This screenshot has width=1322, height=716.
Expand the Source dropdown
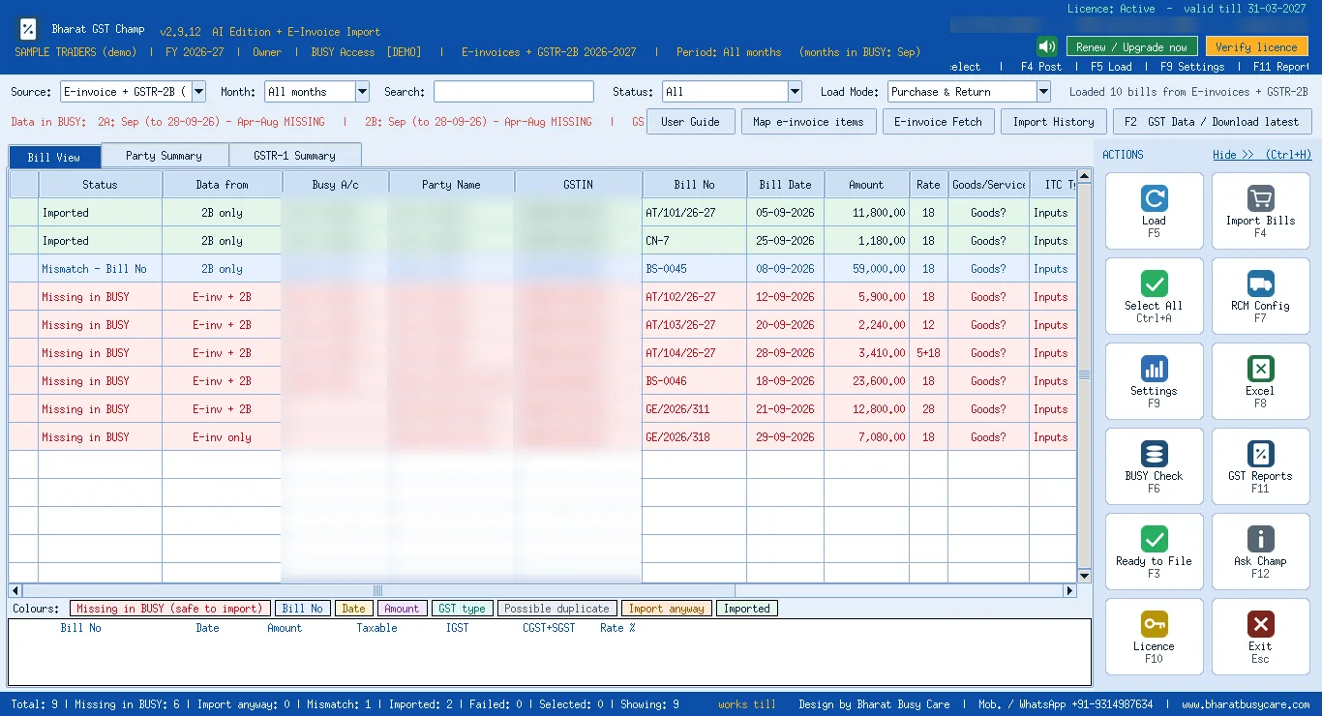coord(198,92)
